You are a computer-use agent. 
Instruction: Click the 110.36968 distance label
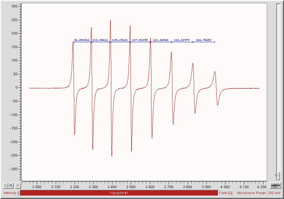click(160, 40)
